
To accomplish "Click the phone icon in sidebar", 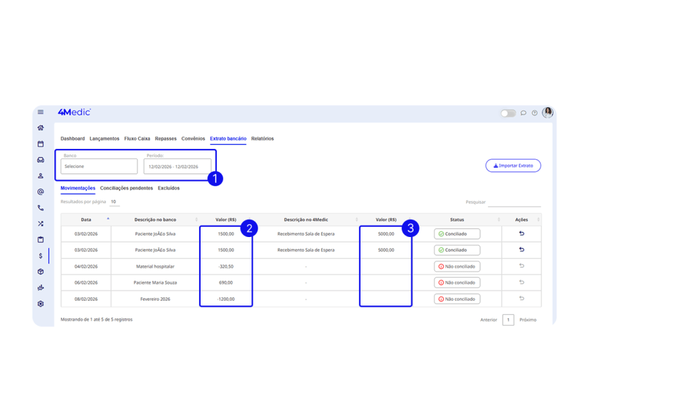I will [x=41, y=208].
